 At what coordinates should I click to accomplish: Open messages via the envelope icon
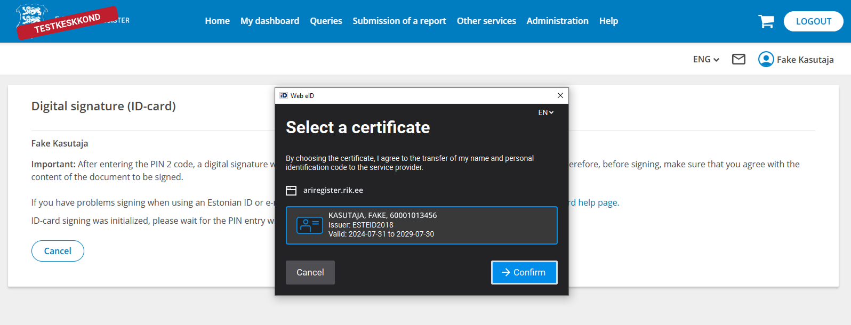[738, 59]
